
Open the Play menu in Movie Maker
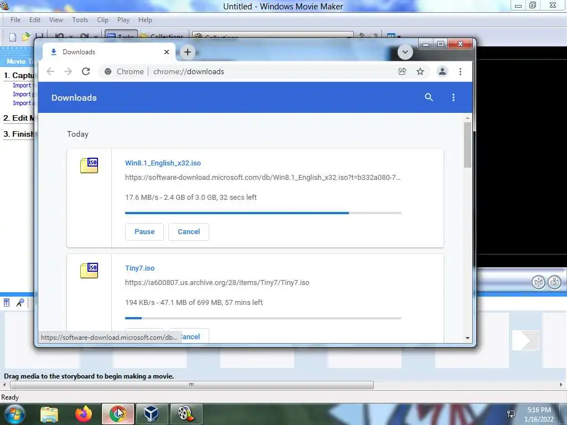123,20
